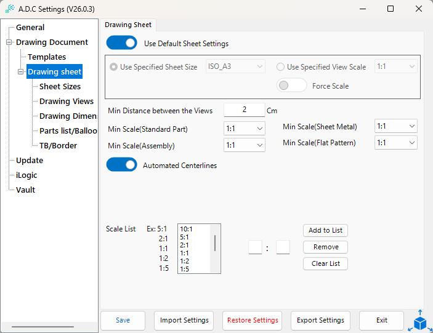Viewport: 433px width, 333px height.
Task: Go to the Vault settings section
Action: coord(25,190)
